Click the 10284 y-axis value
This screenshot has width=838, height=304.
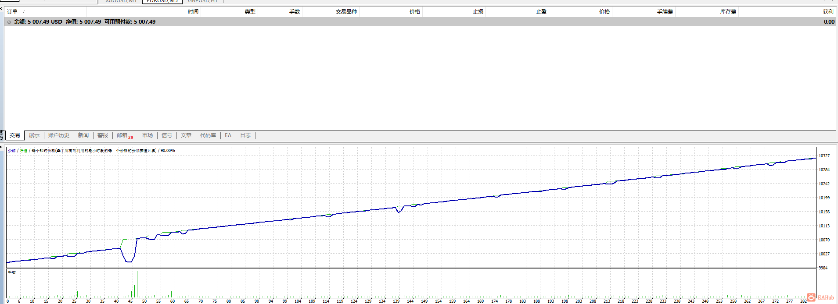[x=824, y=170]
